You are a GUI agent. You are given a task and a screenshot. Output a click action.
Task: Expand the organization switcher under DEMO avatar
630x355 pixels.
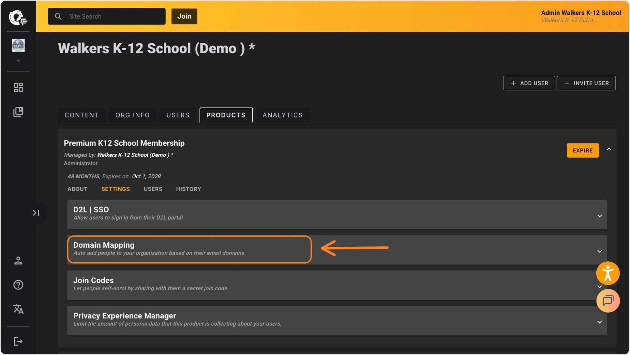click(18, 60)
